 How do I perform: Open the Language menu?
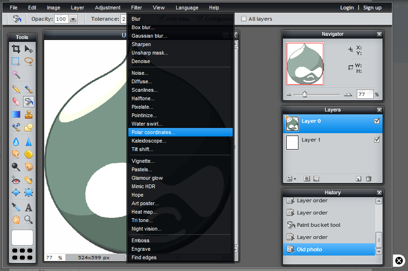coord(187,8)
